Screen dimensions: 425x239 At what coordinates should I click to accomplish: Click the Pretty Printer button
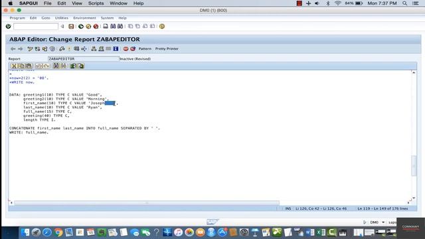(x=167, y=48)
